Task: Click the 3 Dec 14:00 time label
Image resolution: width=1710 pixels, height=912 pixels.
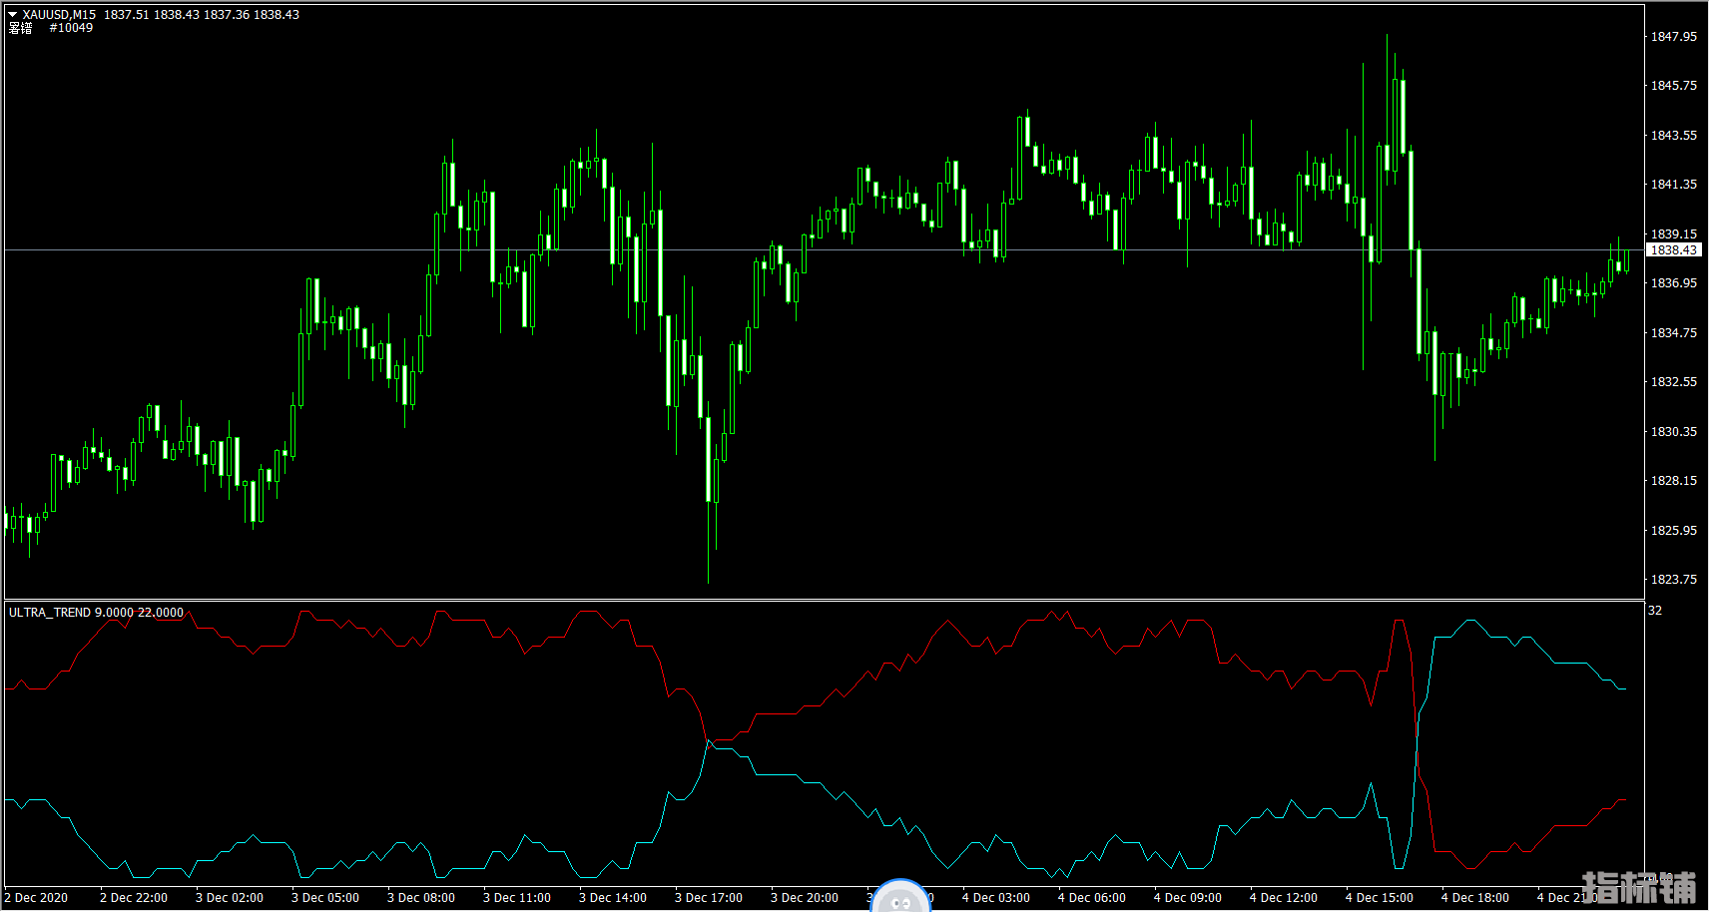Action: (x=613, y=898)
